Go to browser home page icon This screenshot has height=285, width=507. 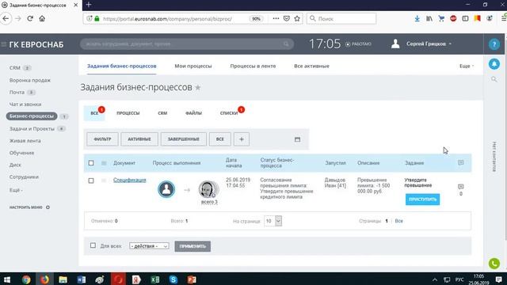[42, 19]
